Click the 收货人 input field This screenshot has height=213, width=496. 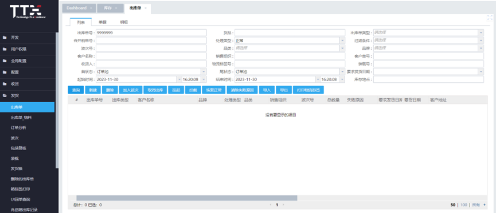tap(151, 64)
